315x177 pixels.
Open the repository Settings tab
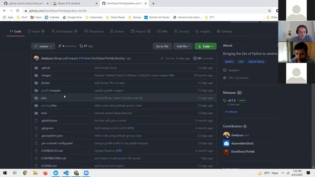[224, 31]
